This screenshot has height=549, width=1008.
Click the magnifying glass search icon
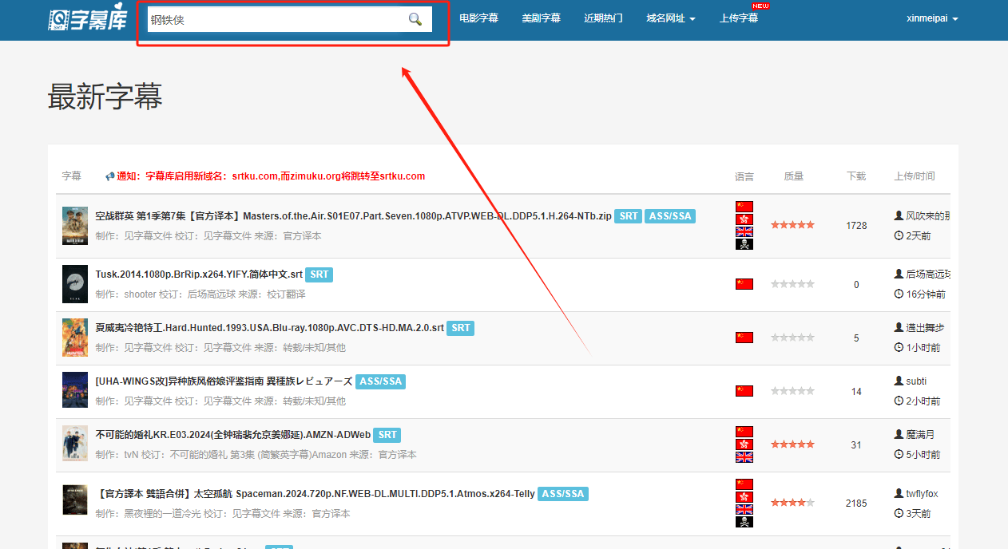point(415,19)
